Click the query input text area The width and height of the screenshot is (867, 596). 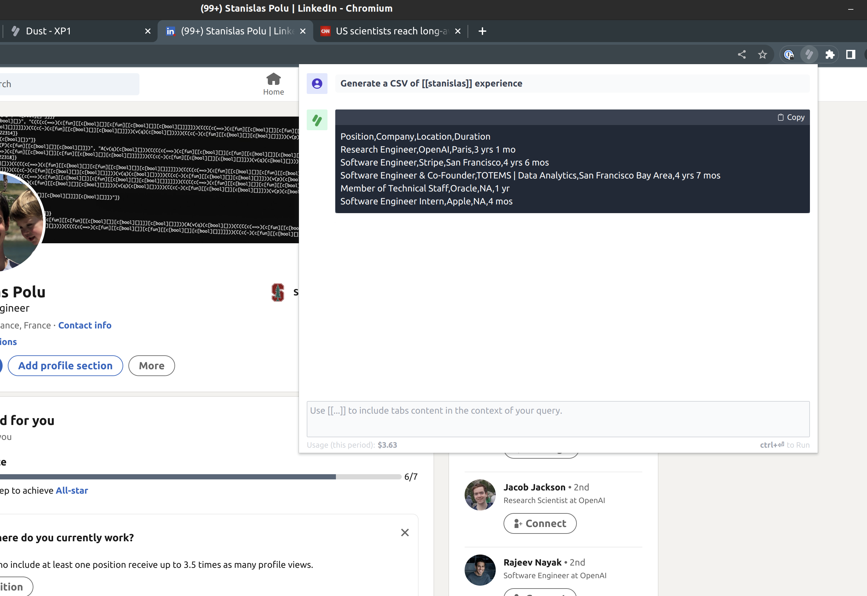pyautogui.click(x=558, y=419)
